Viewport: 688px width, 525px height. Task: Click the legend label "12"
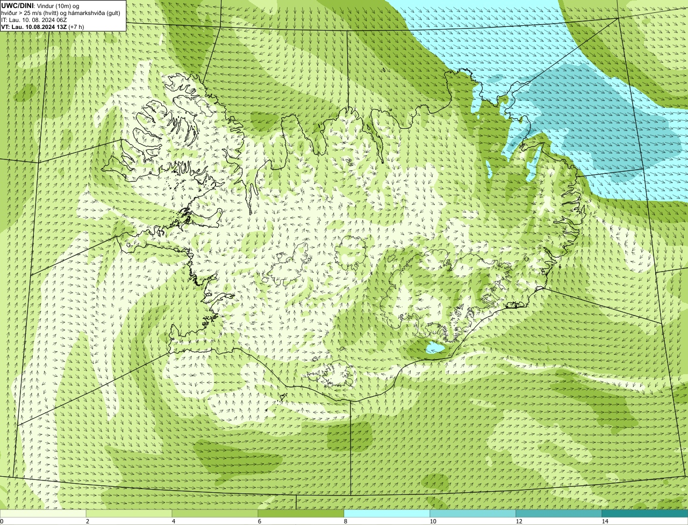click(519, 521)
